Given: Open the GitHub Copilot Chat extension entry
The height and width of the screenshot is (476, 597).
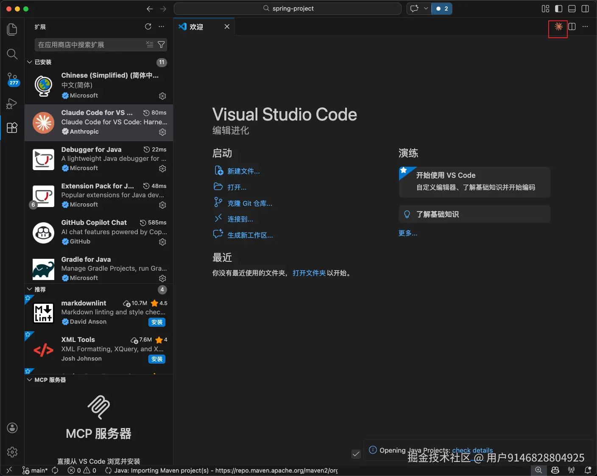Looking at the screenshot, I should coord(99,232).
